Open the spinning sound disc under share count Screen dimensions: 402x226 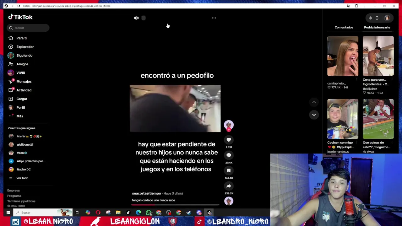tap(229, 201)
